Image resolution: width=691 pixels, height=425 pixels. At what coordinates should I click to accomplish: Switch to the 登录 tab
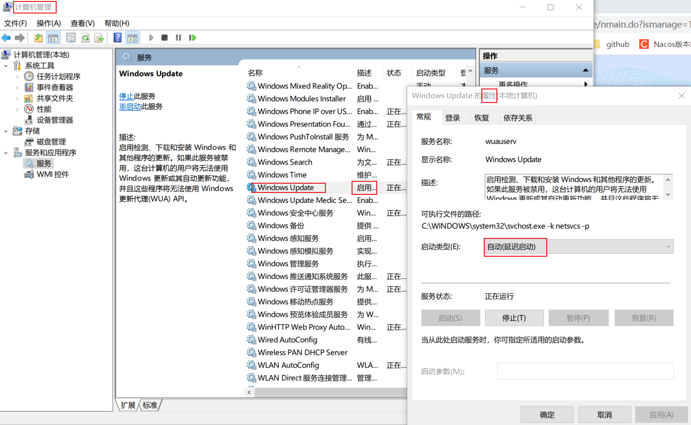pyautogui.click(x=453, y=117)
